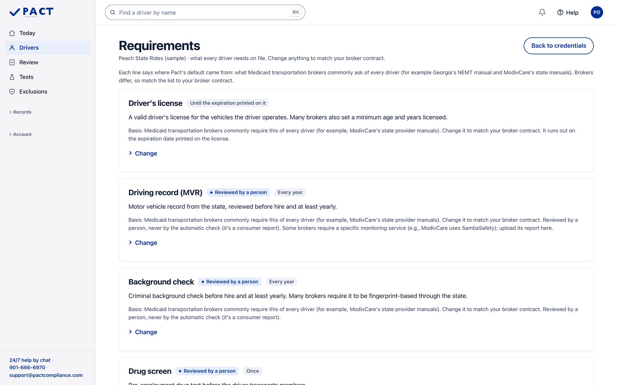The width and height of the screenshot is (617, 385).
Task: Expand Change under Background check
Action: (143, 332)
